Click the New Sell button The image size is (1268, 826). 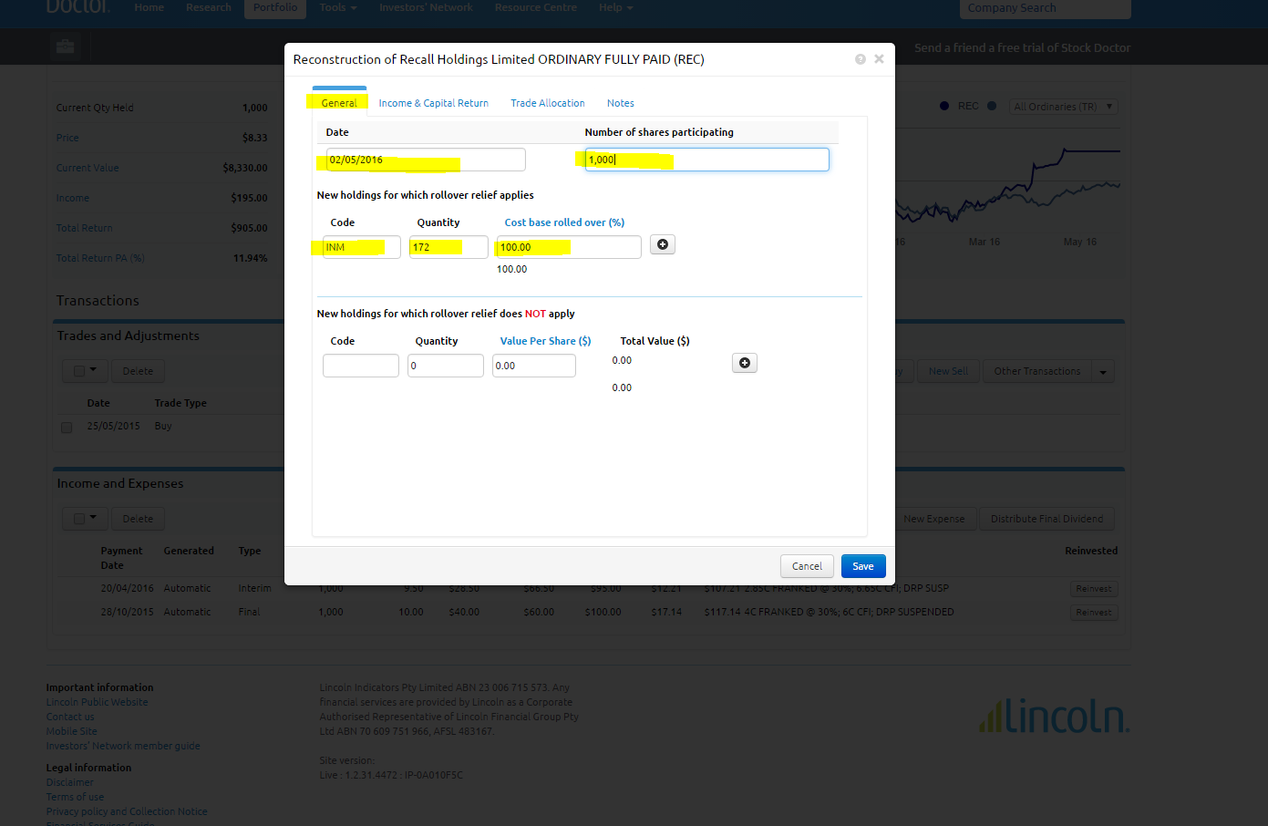(x=948, y=371)
